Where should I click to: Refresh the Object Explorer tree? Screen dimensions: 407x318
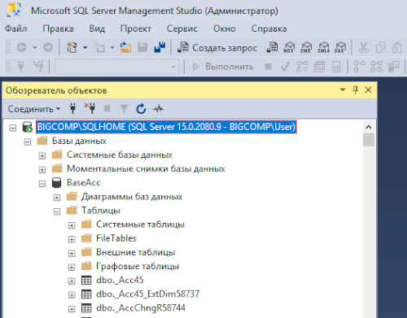click(x=141, y=109)
